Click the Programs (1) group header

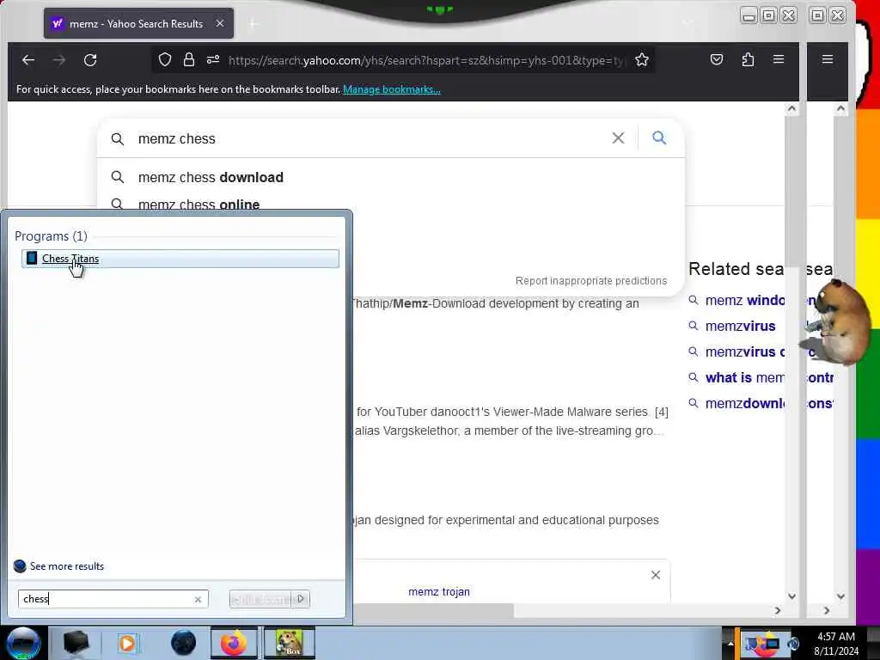51,235
